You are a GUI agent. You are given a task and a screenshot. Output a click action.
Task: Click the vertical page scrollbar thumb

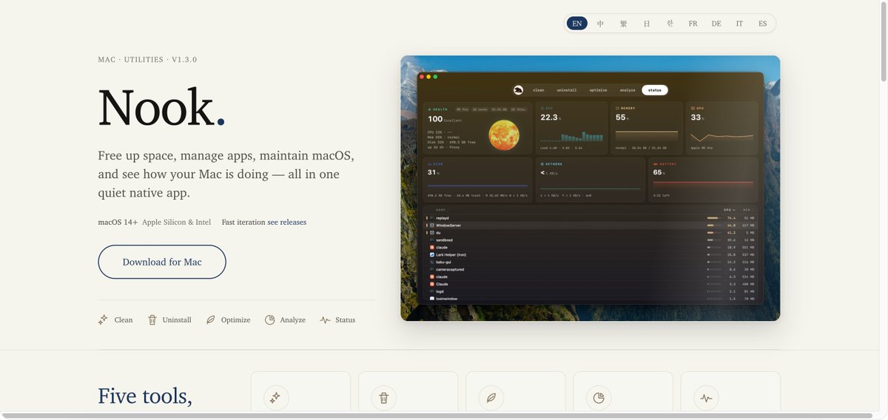884,41
